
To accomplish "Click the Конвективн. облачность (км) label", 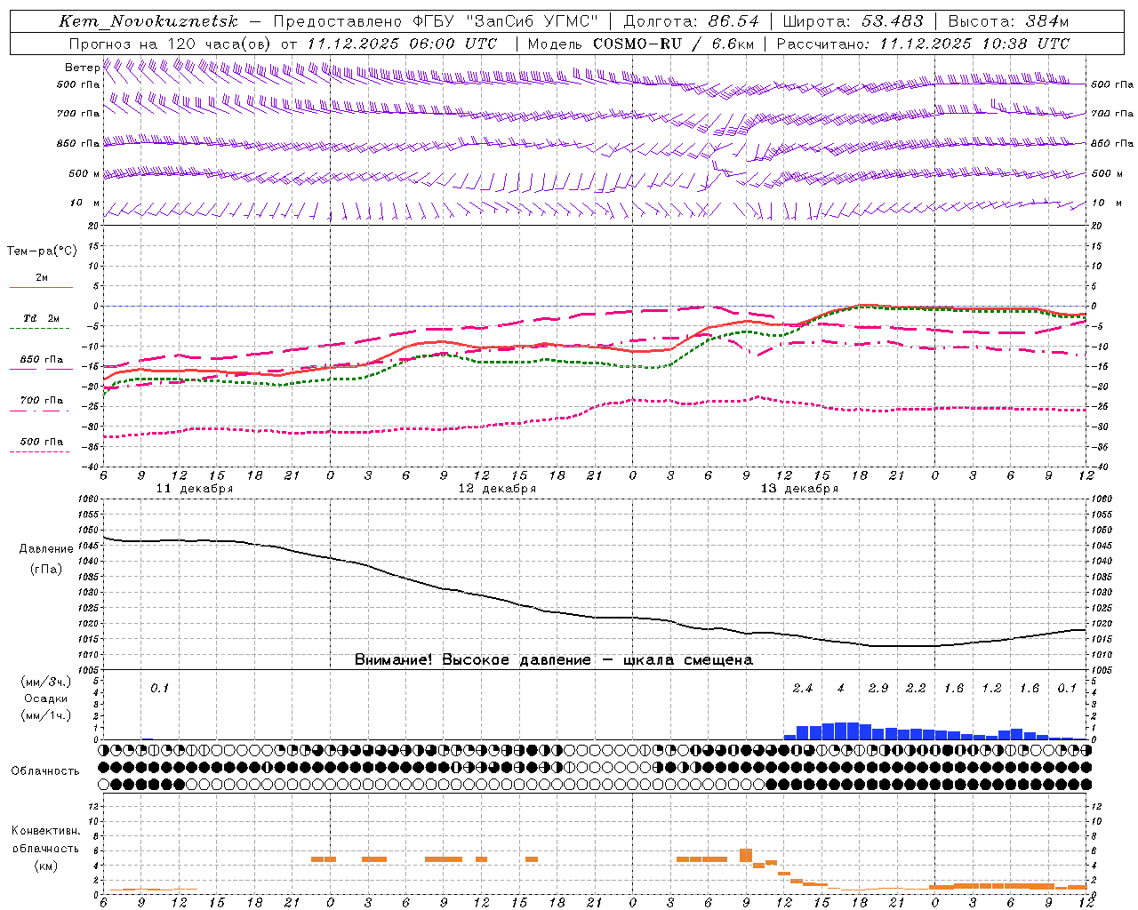I will [x=45, y=848].
